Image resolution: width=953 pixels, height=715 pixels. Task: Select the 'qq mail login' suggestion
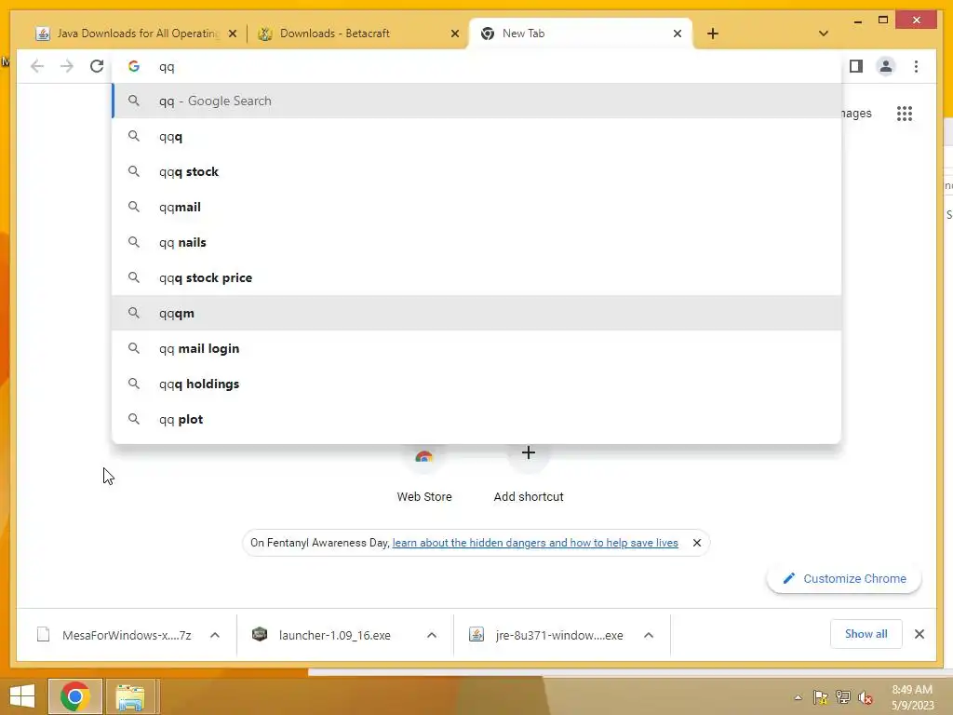[x=476, y=348]
